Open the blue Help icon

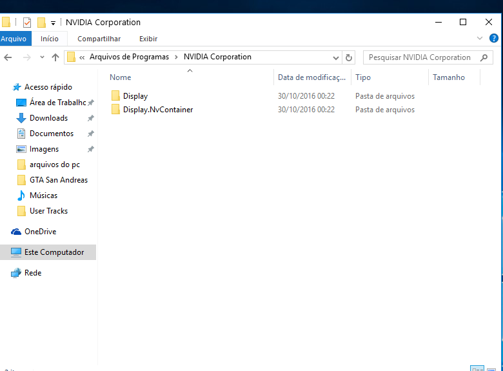coord(494,38)
